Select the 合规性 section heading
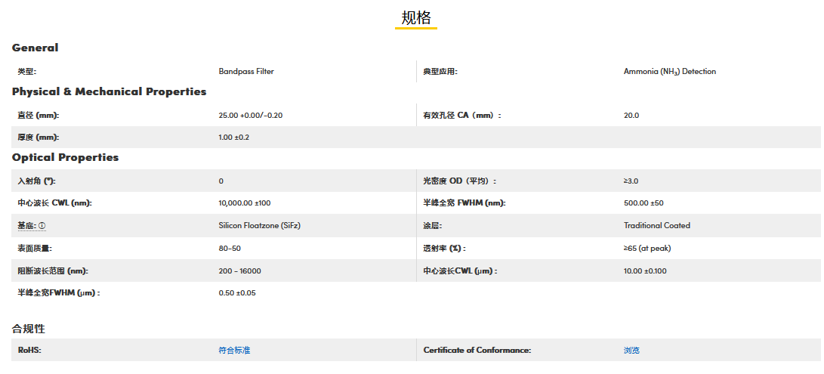Image resolution: width=824 pixels, height=374 pixels. click(29, 329)
